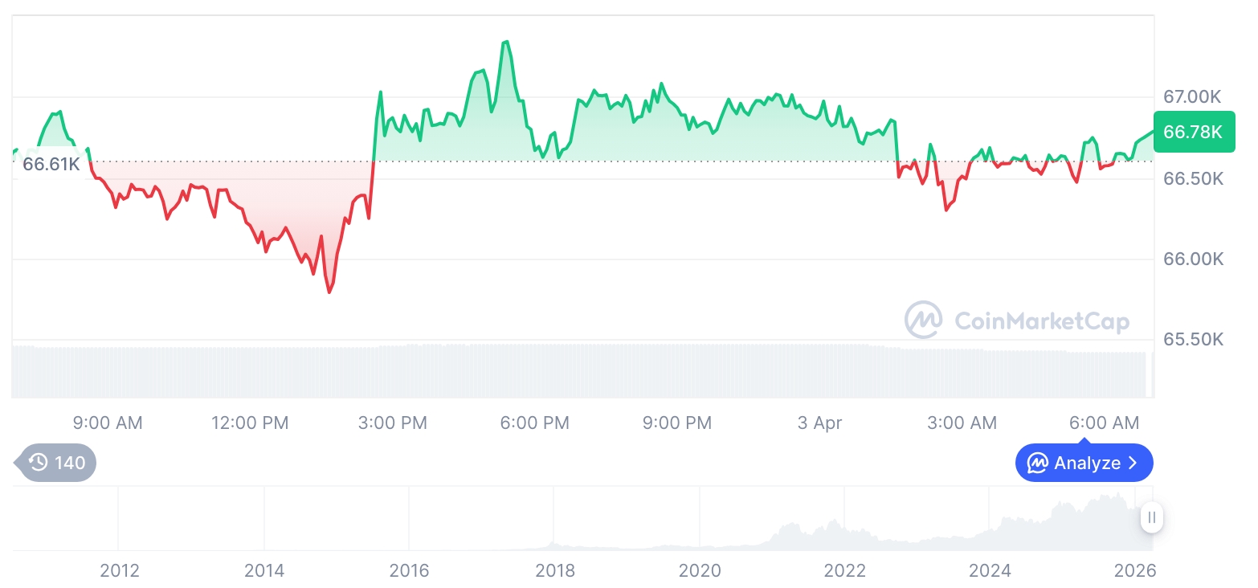Click the lowest red dip on the price chart
This screenshot has width=1258, height=588.
coord(329,292)
